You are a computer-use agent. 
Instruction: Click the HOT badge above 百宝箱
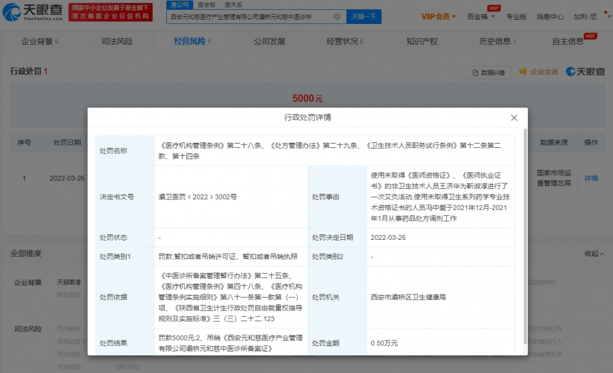493,8
